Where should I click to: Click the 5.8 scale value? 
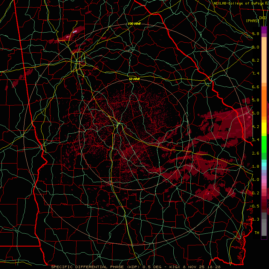[x=256, y=100]
